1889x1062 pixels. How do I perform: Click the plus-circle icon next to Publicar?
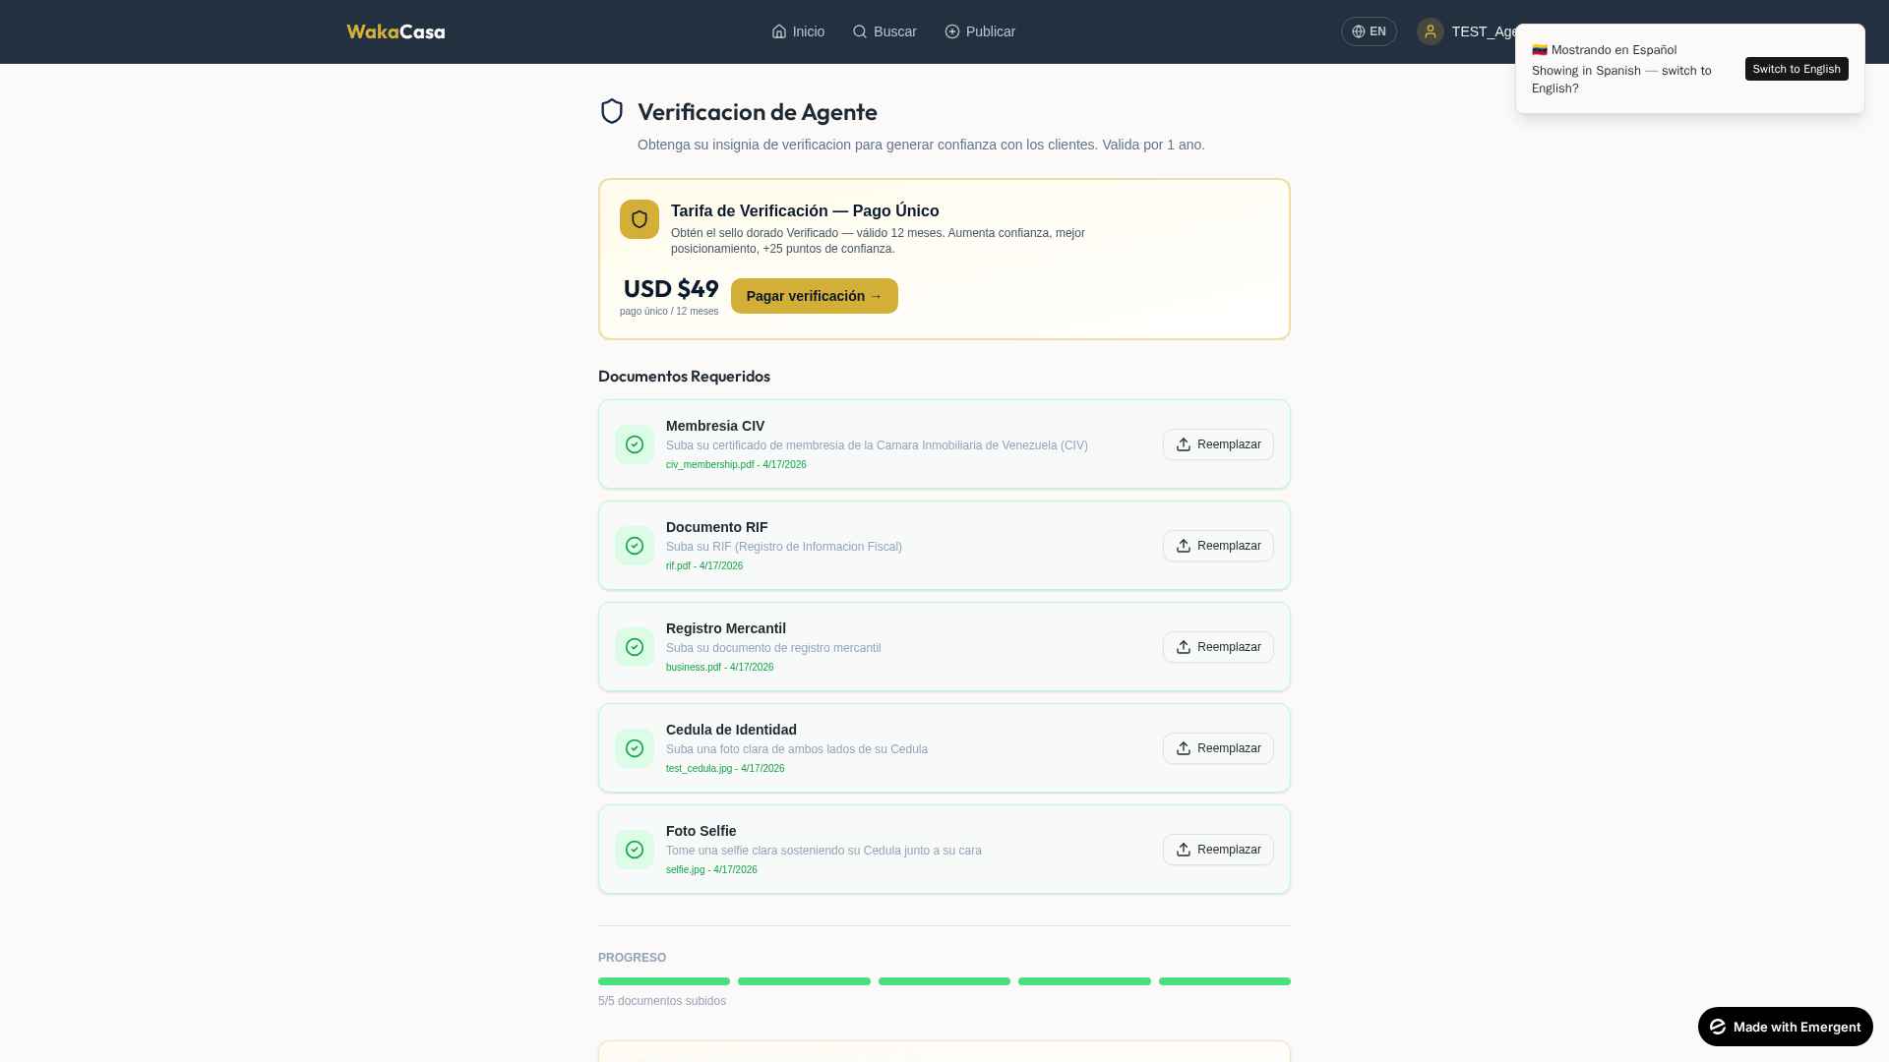tap(952, 31)
